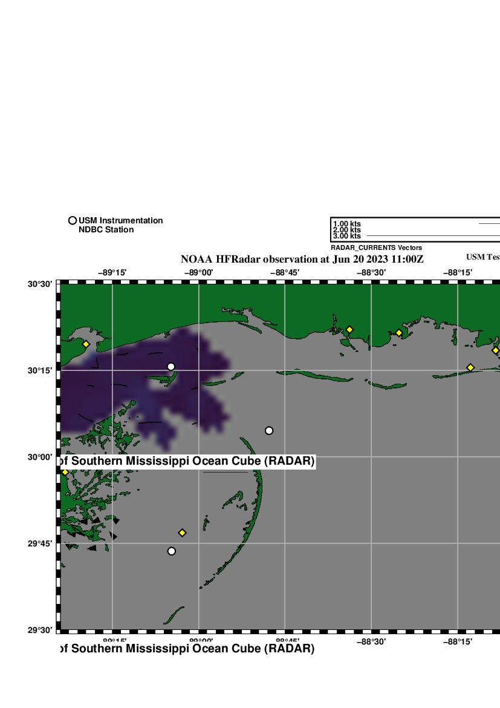Select yellow diamond on upper-left coastal peninsula
Viewport: 500px width, 708px height.
point(86,344)
